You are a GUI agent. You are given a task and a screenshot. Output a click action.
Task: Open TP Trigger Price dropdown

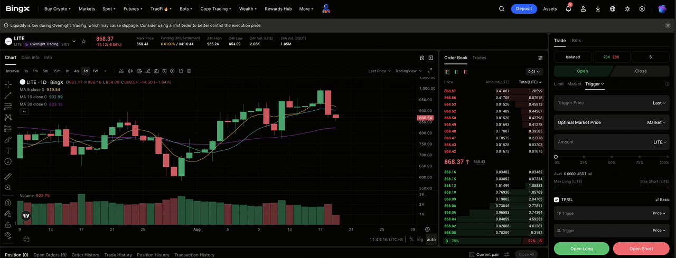click(x=660, y=213)
